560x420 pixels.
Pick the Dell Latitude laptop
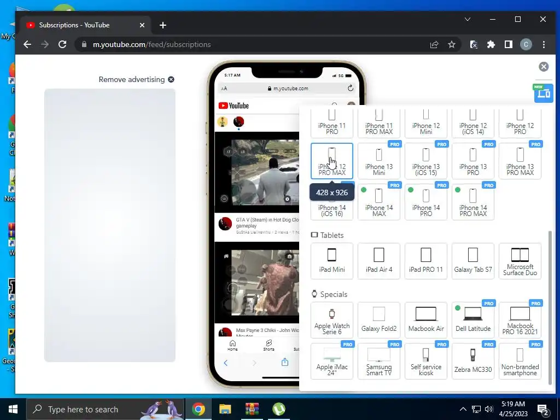(x=473, y=320)
